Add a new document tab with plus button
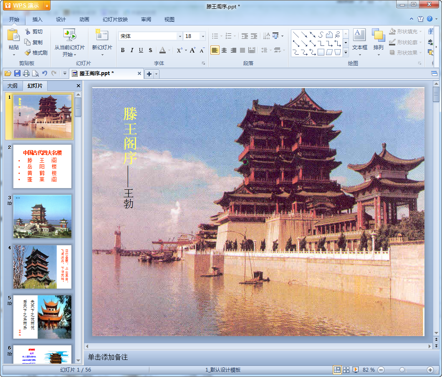 coord(149,74)
